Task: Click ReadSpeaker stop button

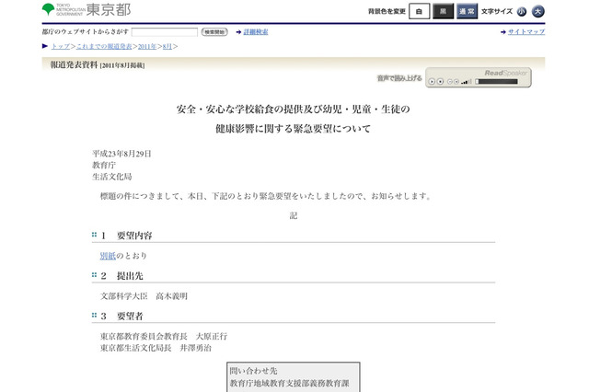Action: tap(440, 82)
